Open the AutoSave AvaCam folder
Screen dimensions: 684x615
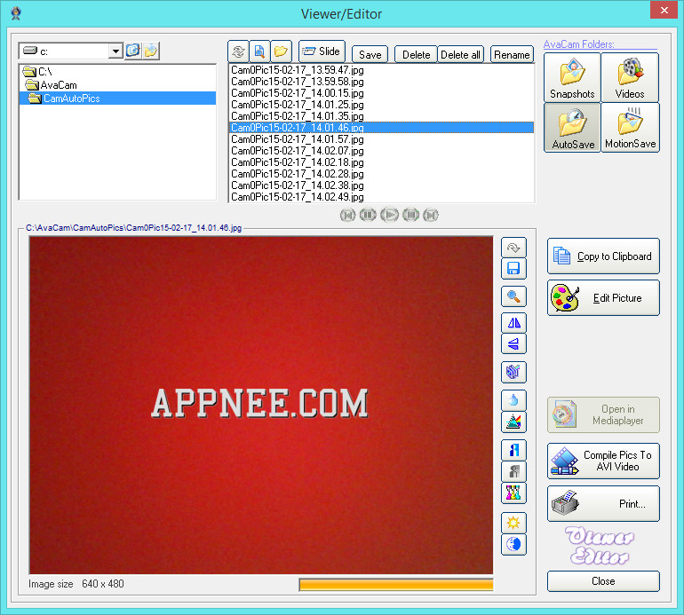click(572, 128)
